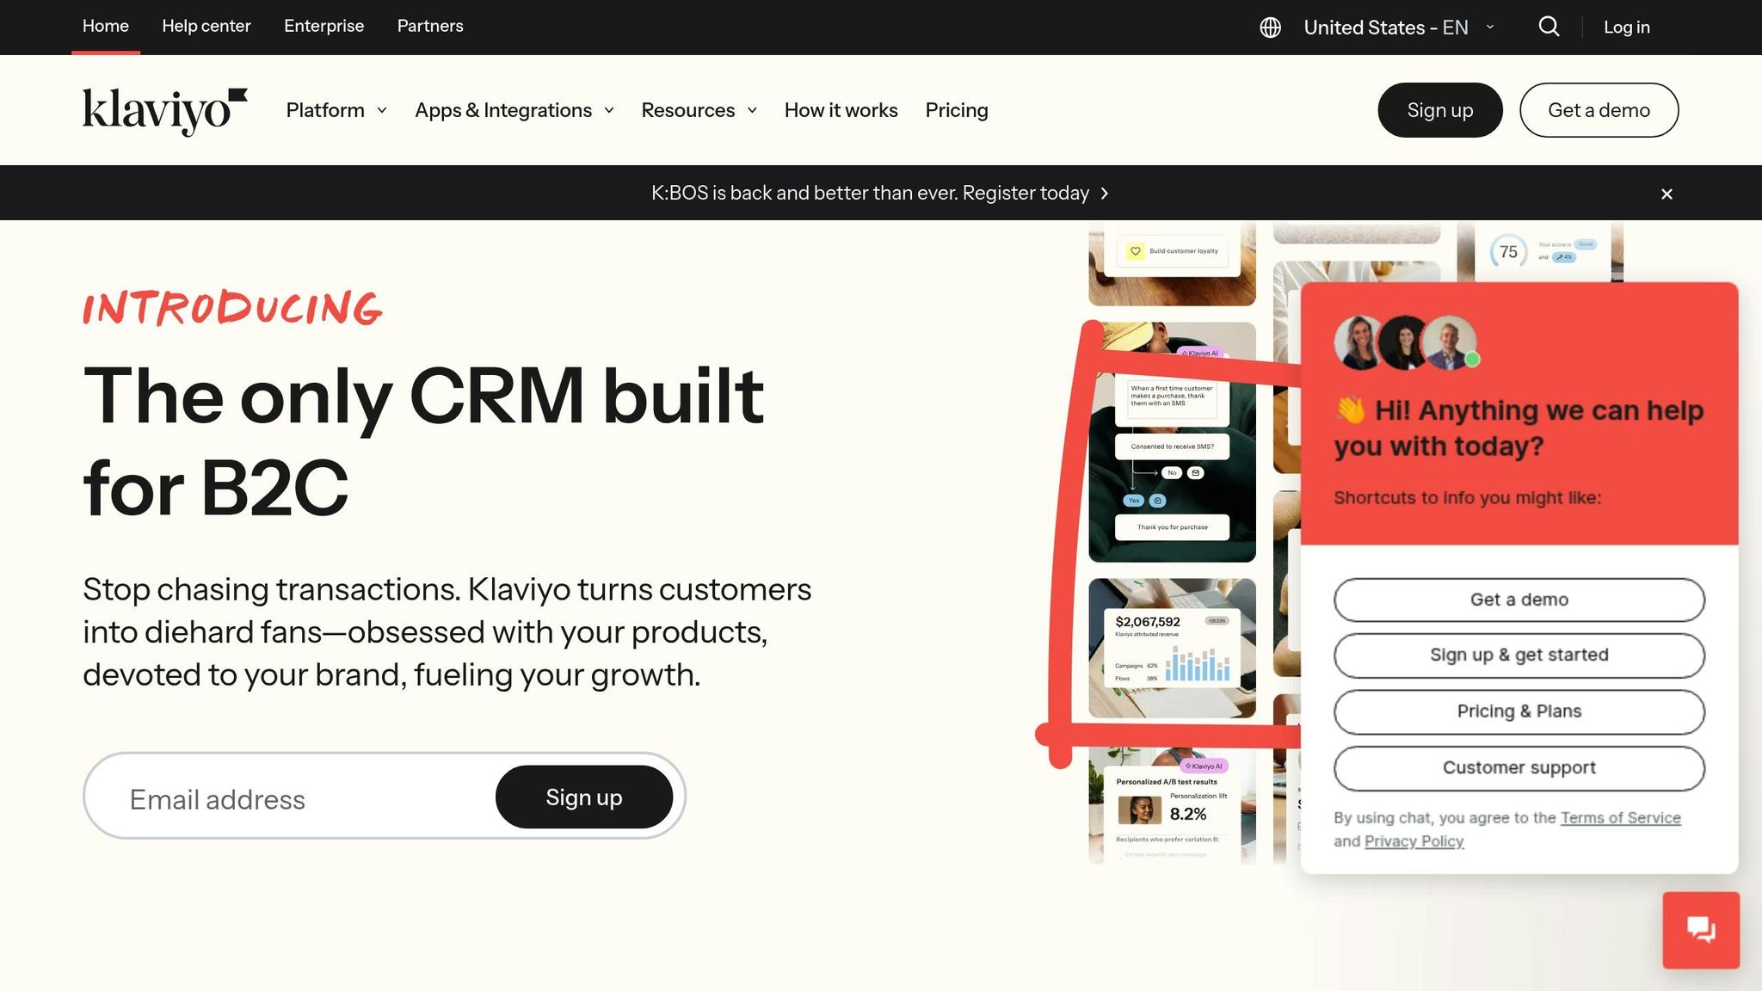
Task: Open the Terms of Service link
Action: tap(1621, 818)
